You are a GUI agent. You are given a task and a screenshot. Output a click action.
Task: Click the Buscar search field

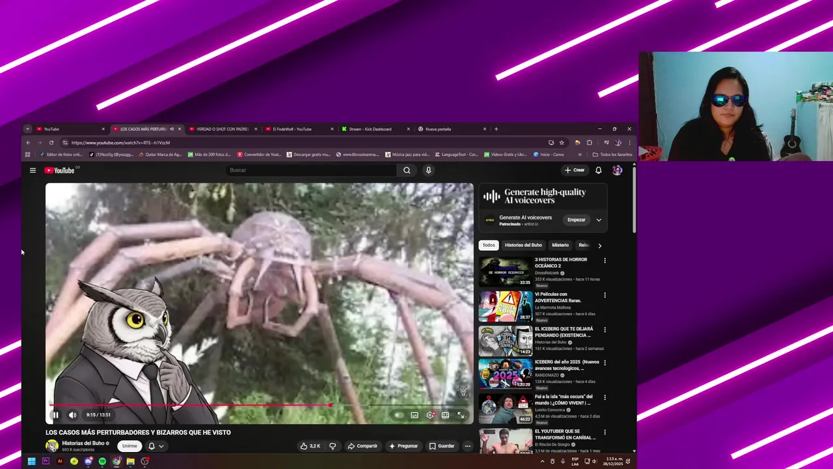click(x=310, y=170)
